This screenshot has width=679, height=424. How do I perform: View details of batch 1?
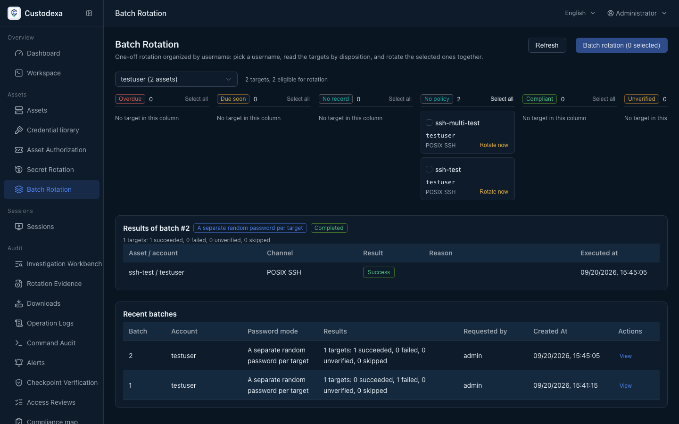tap(625, 386)
